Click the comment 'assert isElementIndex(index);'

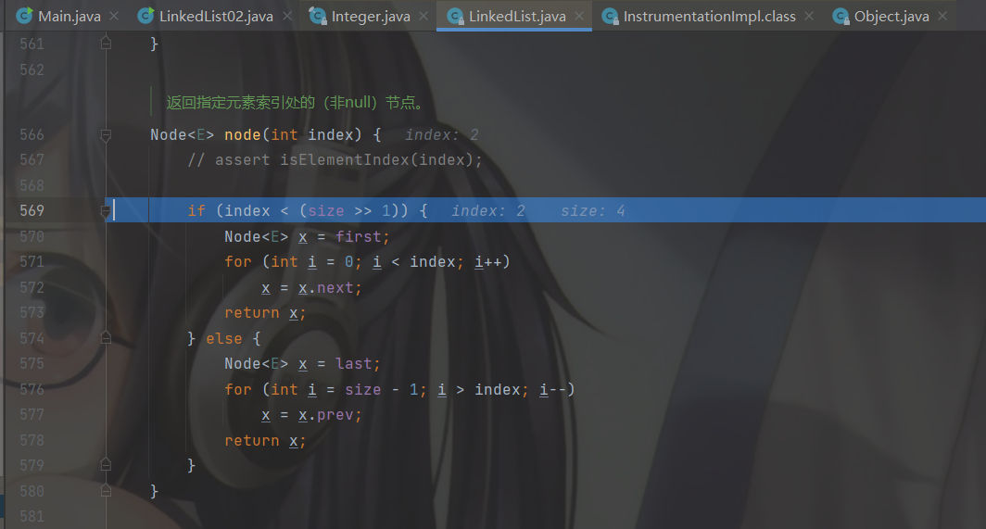[348, 159]
